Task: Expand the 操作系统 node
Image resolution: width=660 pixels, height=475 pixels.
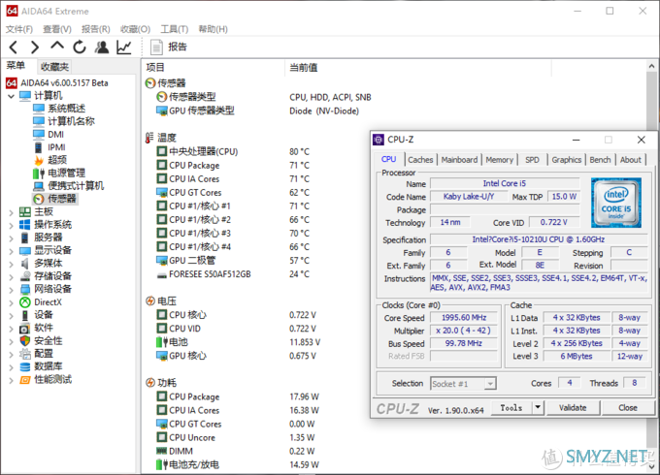Action: [12, 226]
